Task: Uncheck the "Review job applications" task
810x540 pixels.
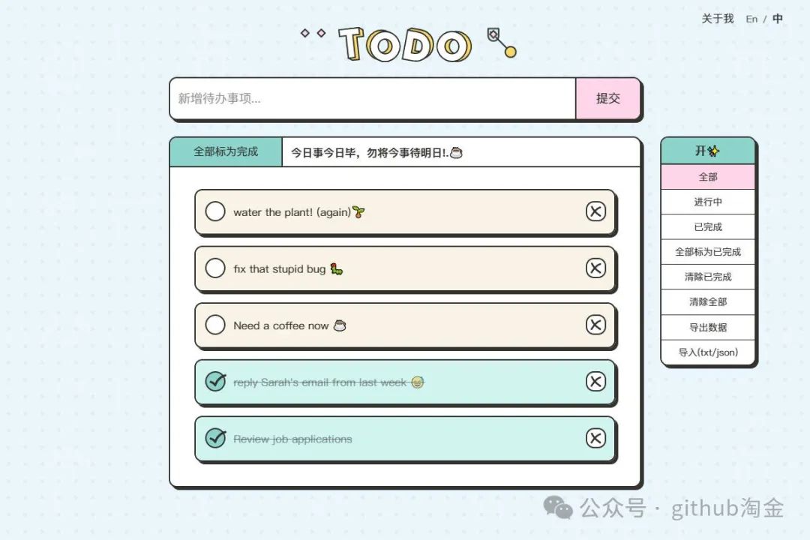Action: coord(215,438)
